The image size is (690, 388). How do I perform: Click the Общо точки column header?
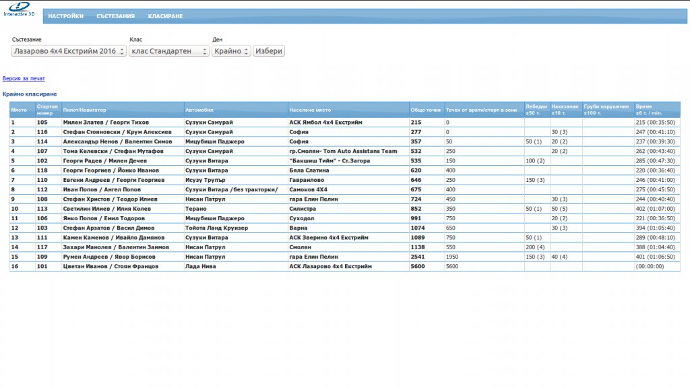(427, 110)
